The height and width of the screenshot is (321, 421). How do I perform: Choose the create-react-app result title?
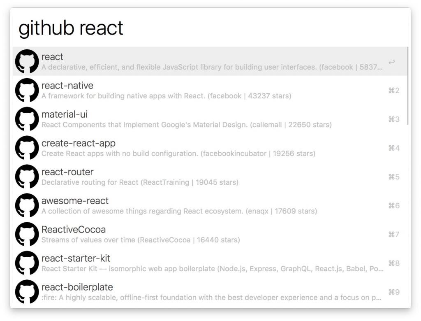(79, 143)
